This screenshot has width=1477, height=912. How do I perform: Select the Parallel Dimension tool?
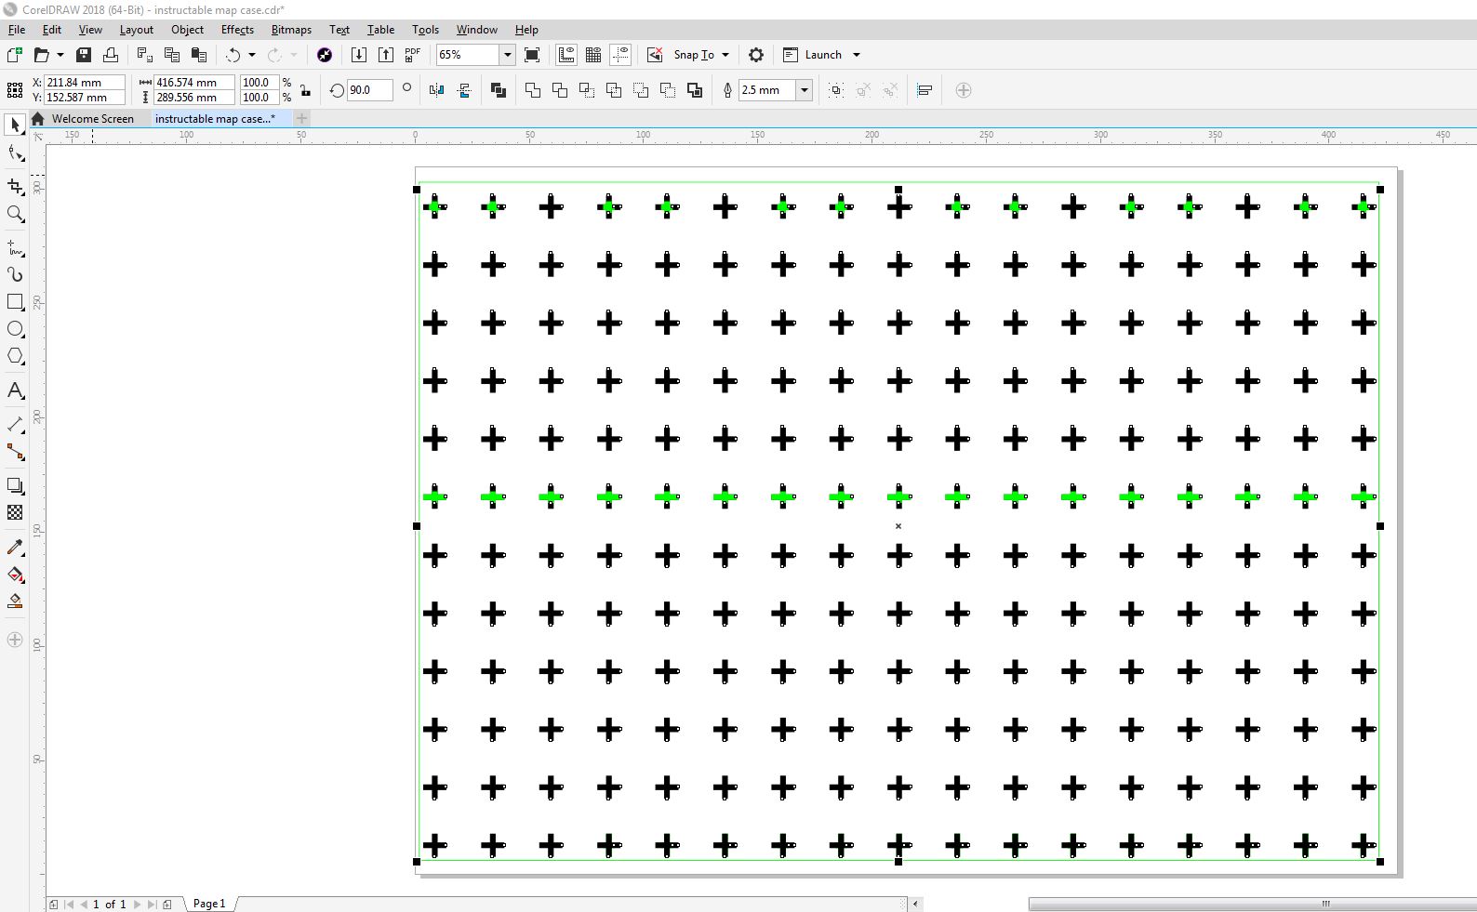point(15,425)
